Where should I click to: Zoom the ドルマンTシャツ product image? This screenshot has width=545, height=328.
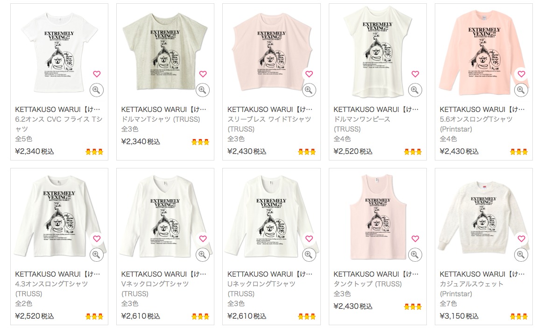click(203, 90)
